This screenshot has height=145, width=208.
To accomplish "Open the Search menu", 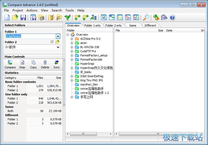I will [x=57, y=10].
